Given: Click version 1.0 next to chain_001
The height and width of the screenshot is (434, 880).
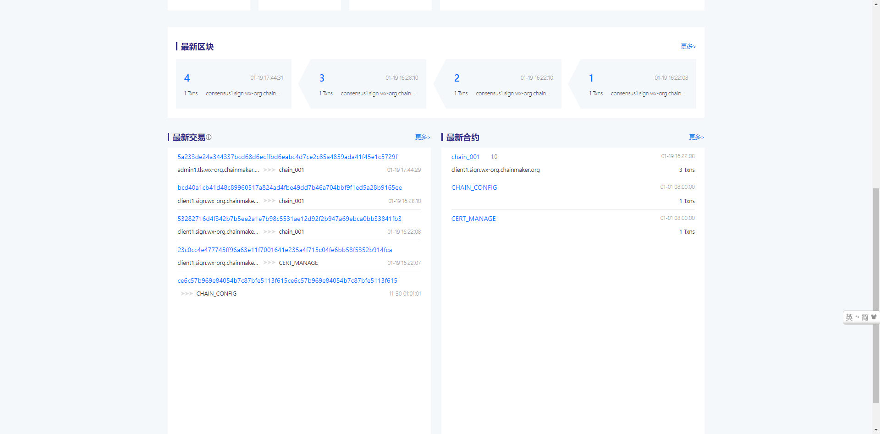Looking at the screenshot, I should (494, 157).
